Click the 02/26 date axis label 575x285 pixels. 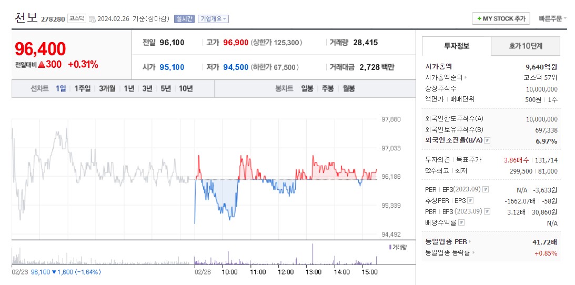click(201, 272)
